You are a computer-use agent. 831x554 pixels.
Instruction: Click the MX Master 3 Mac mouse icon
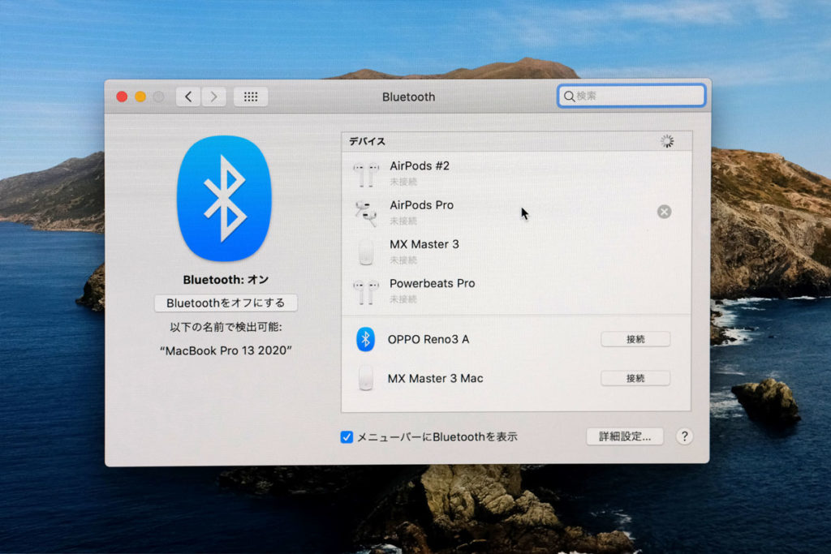point(366,378)
